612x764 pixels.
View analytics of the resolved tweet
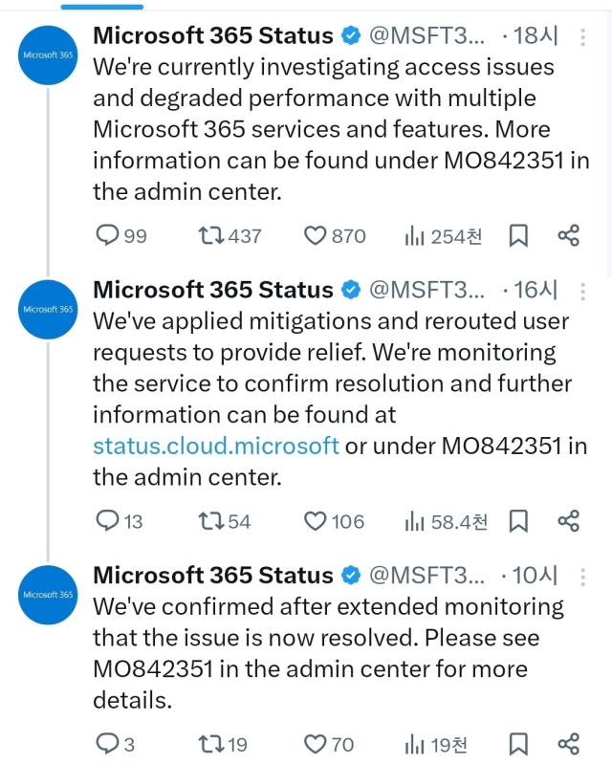tap(414, 744)
